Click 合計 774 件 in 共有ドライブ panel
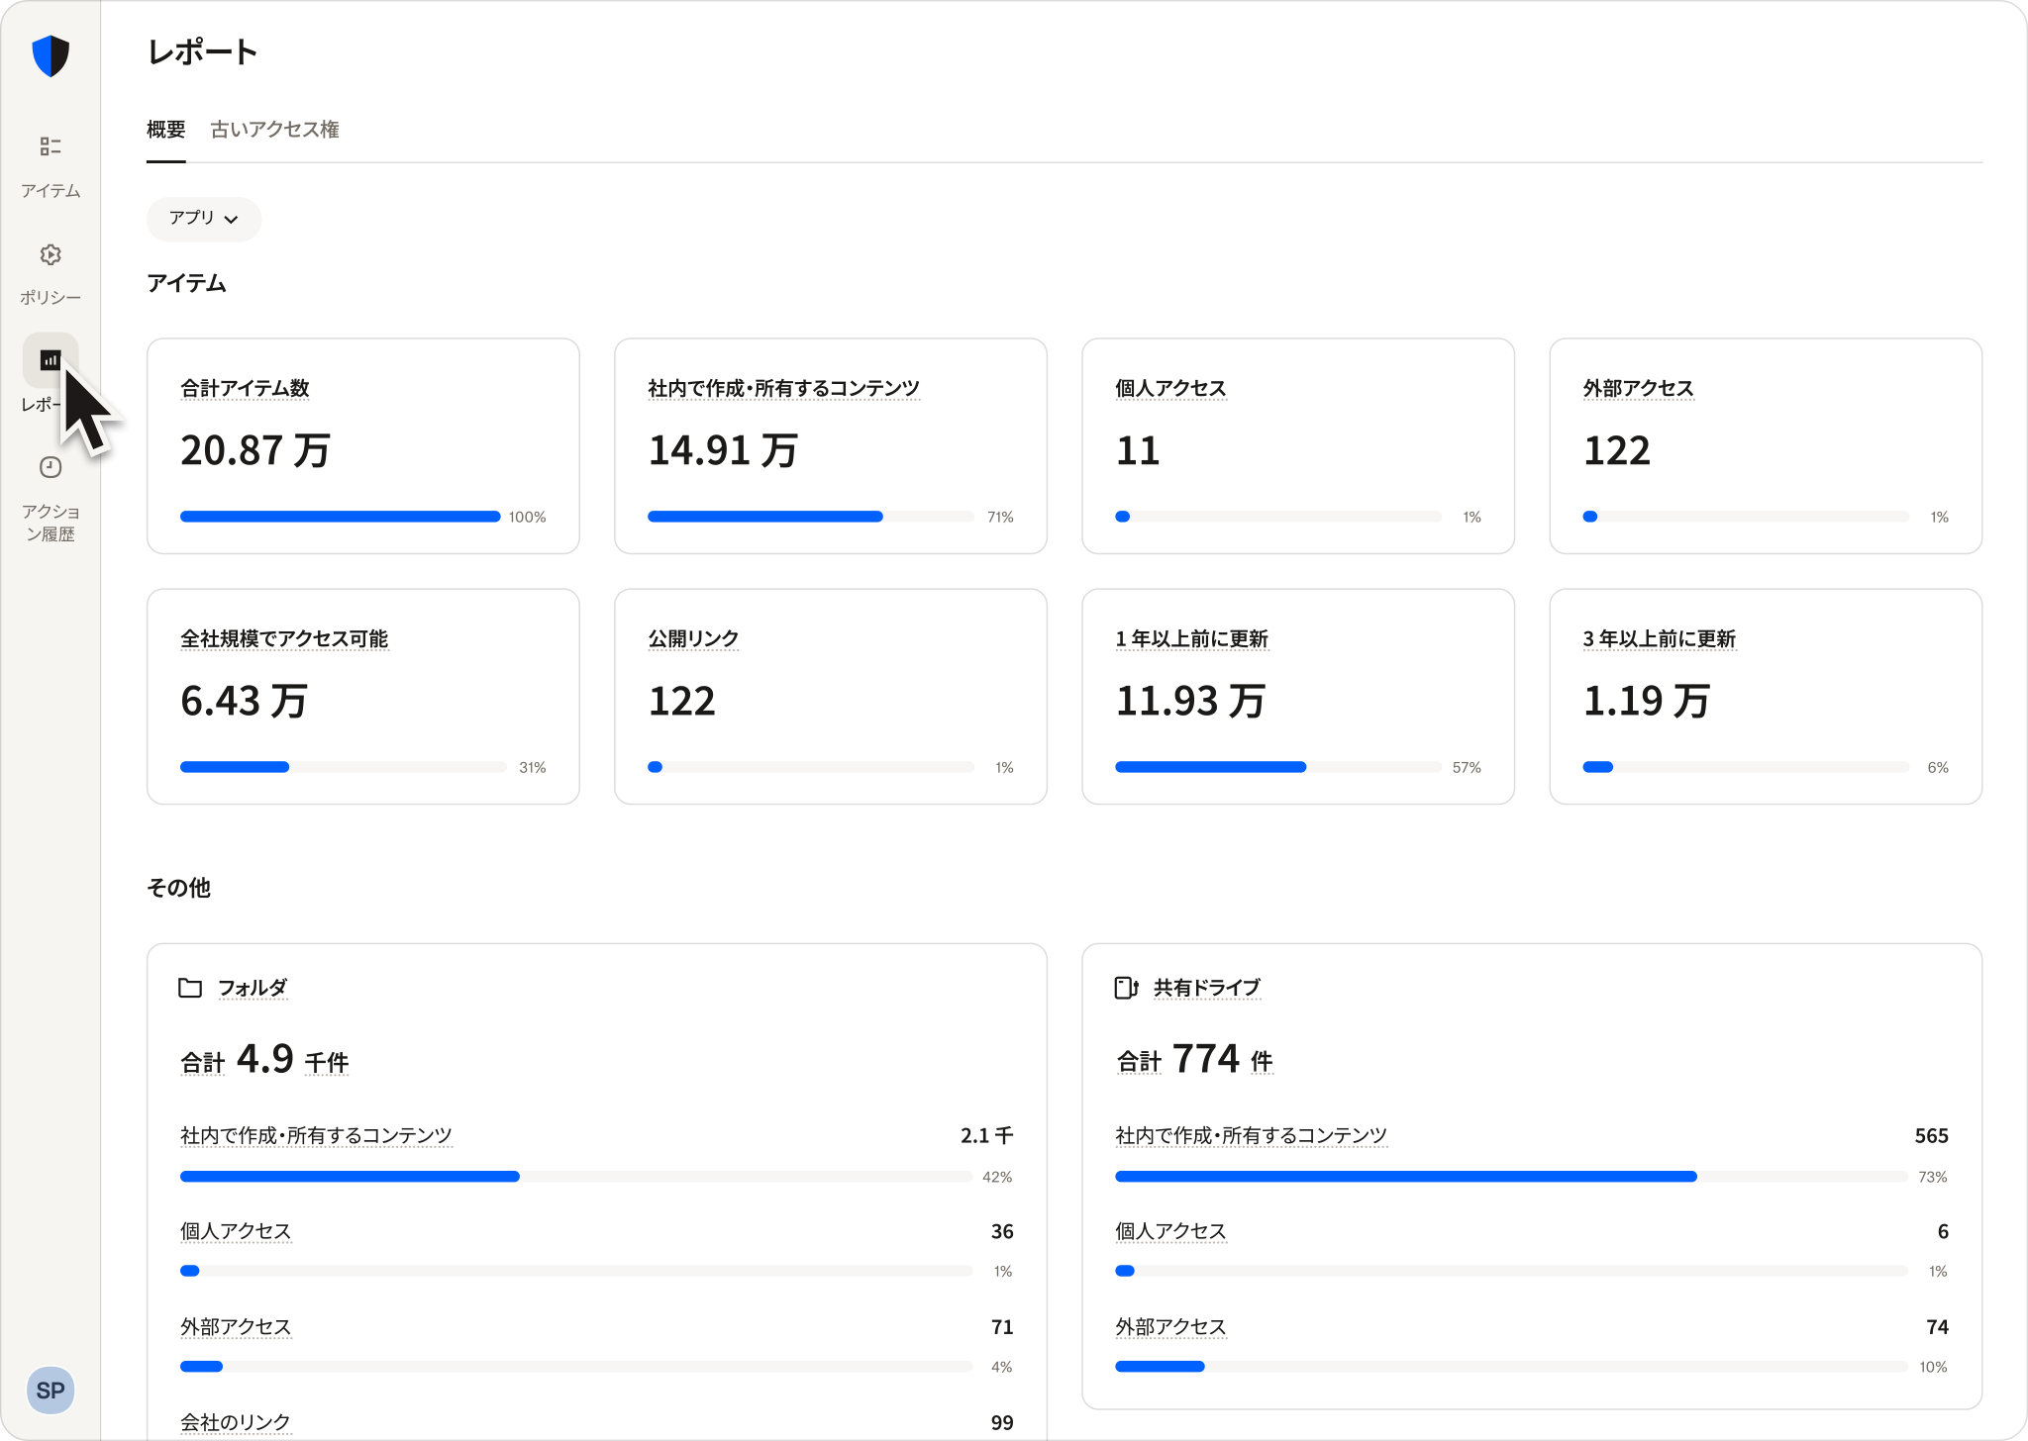This screenshot has width=2028, height=1441. click(x=1194, y=1060)
